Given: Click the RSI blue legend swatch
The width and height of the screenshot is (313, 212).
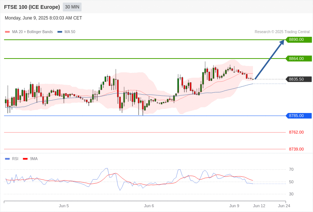Looking at the screenshot, I should (7, 159).
